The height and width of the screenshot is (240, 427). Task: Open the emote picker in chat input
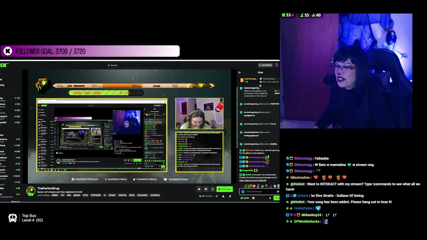278,192
